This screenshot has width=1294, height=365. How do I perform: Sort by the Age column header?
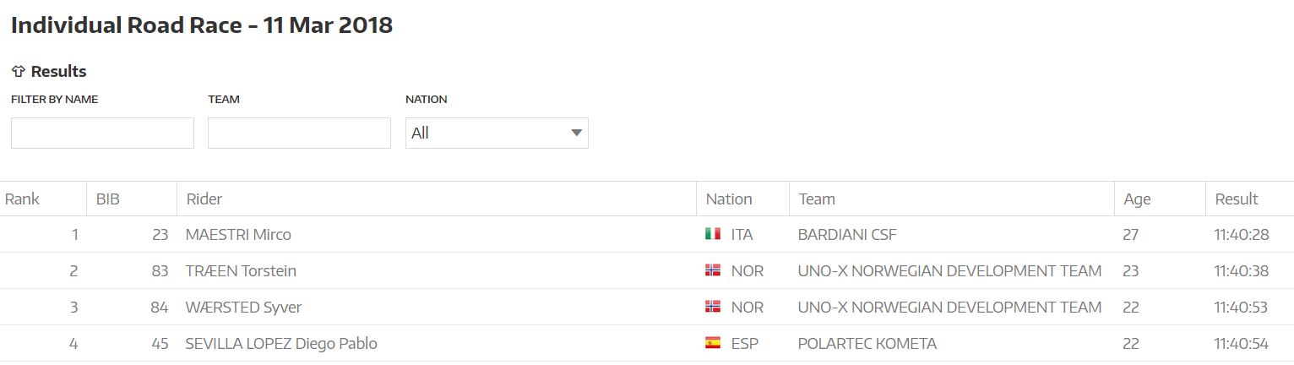1137,199
